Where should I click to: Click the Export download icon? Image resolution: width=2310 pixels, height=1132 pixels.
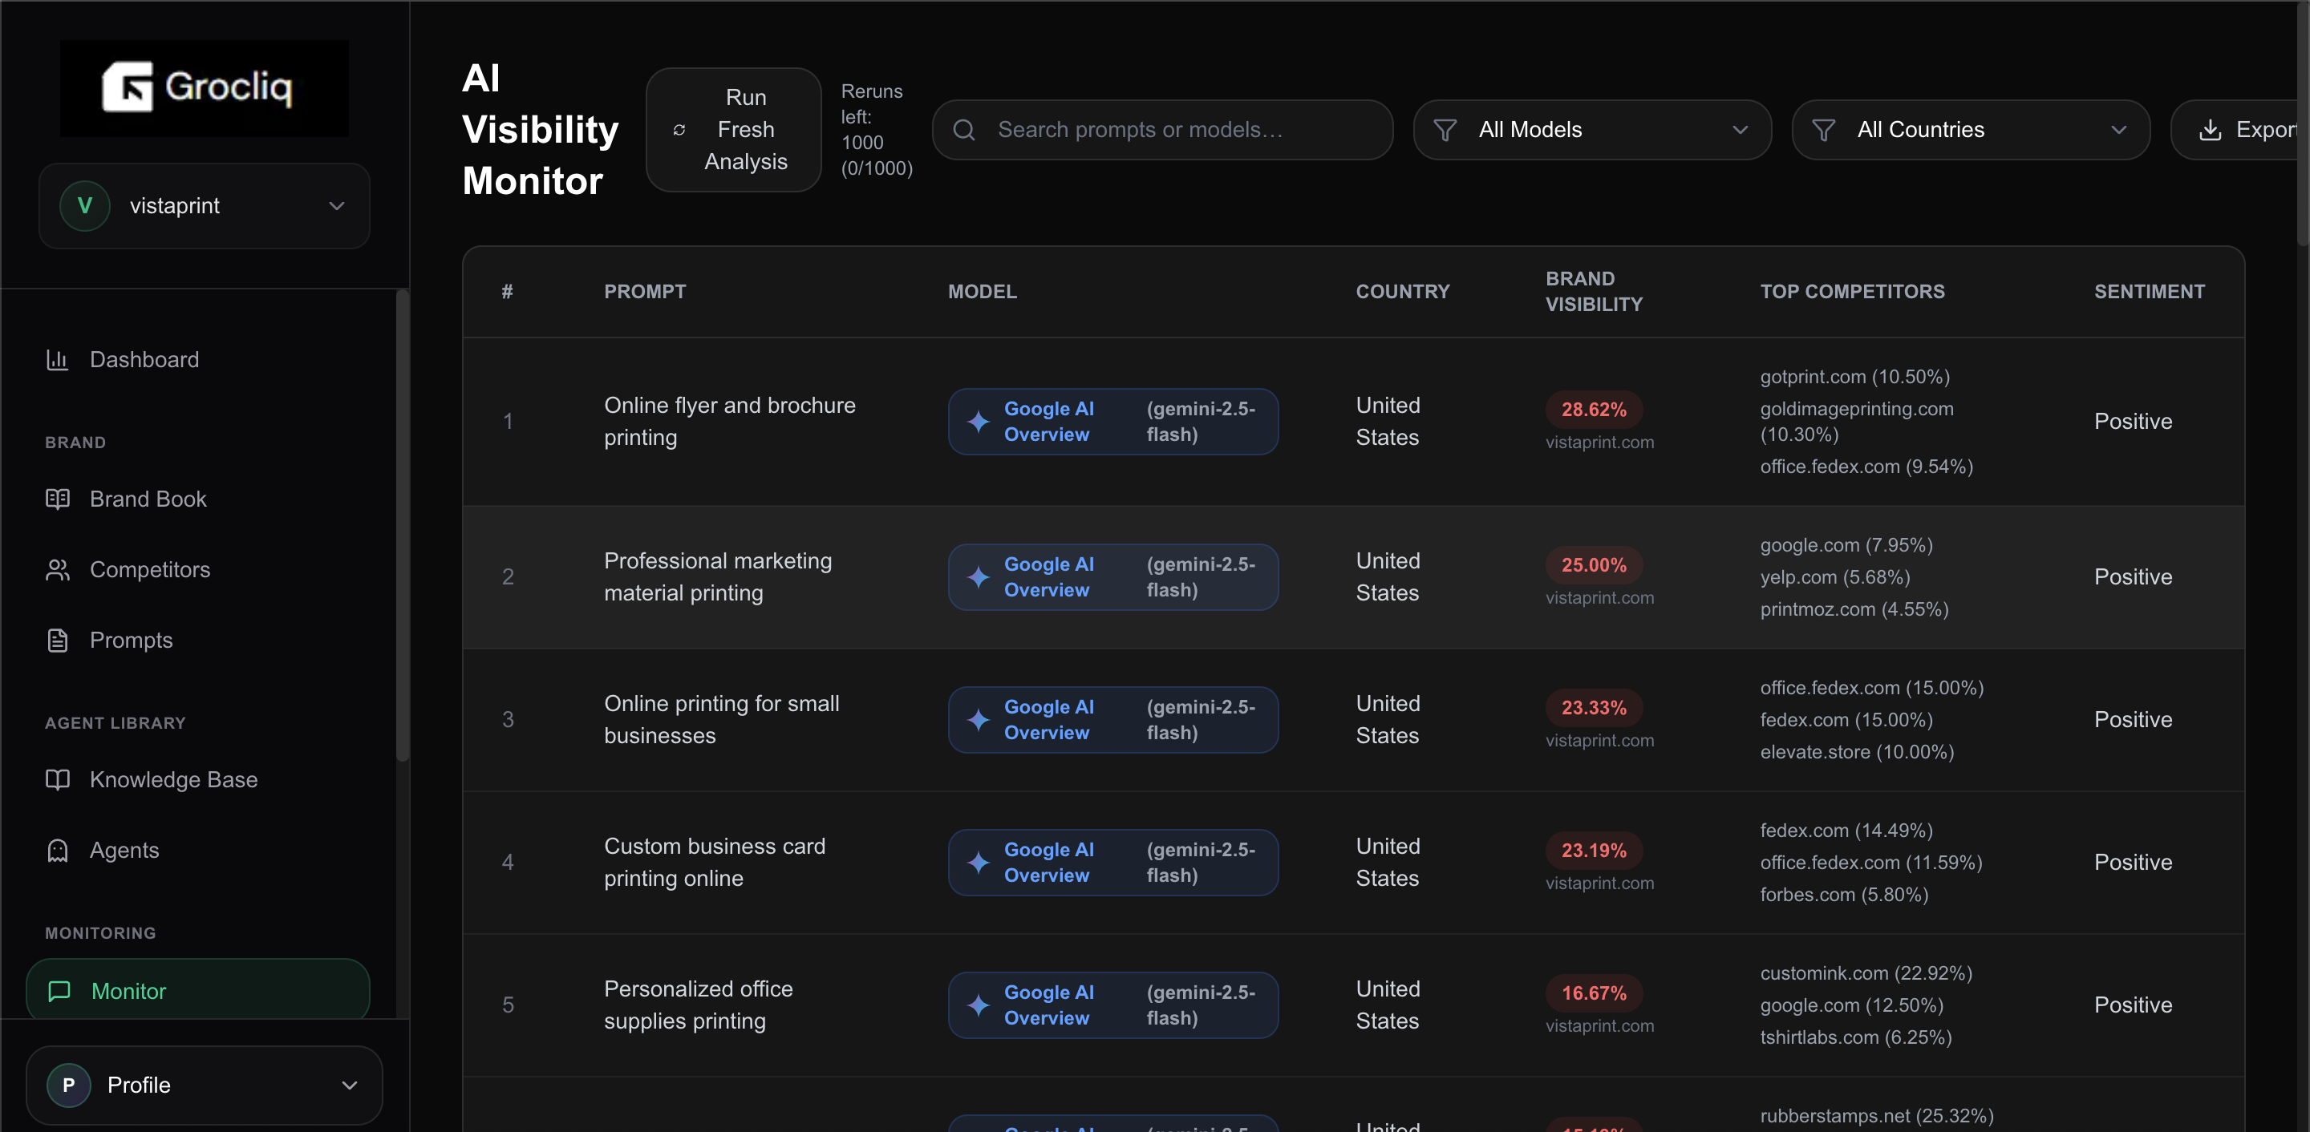click(2210, 130)
